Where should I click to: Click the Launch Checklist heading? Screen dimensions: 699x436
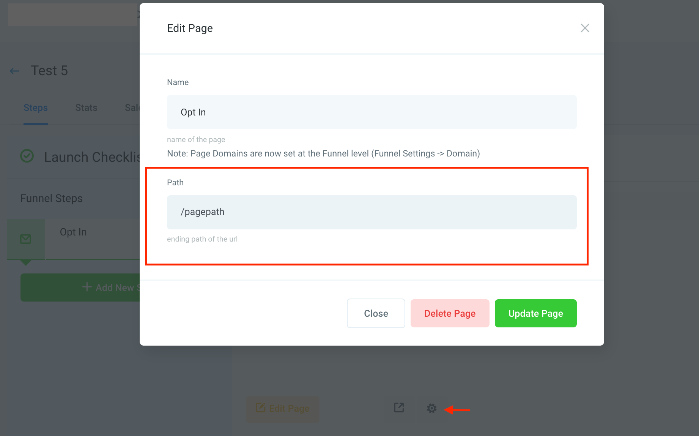(92, 157)
